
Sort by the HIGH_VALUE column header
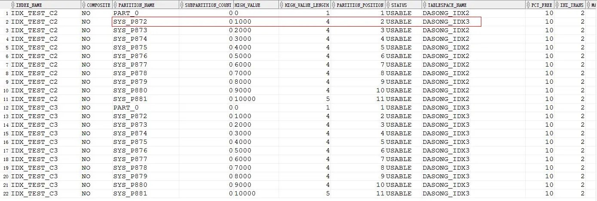pyautogui.click(x=256, y=5)
